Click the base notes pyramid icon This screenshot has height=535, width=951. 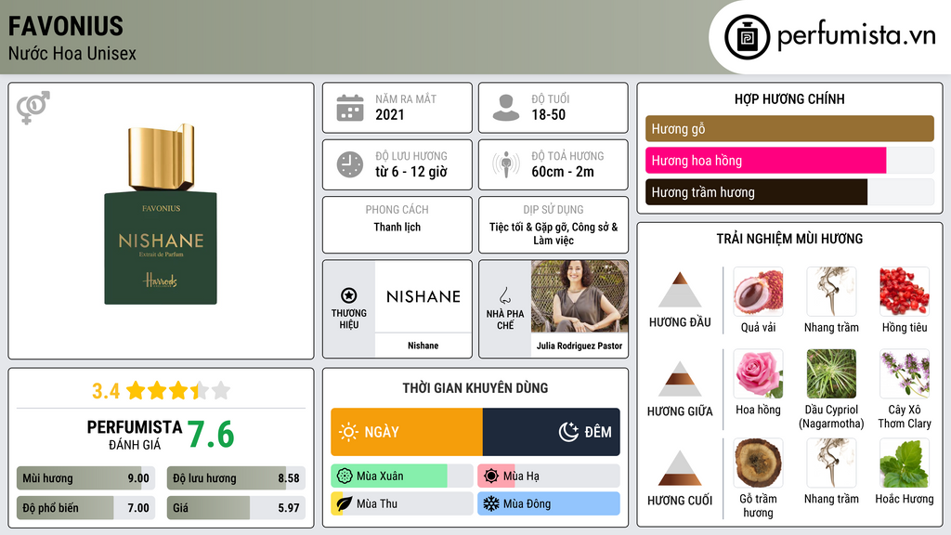(680, 468)
